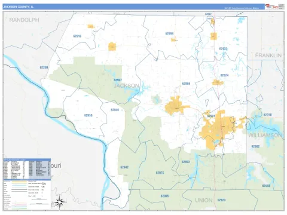Click the compass rose icon

click(x=60, y=202)
